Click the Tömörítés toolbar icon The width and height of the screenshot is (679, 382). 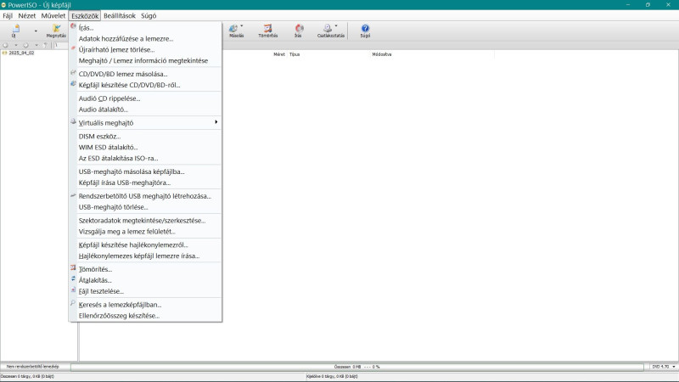click(267, 31)
